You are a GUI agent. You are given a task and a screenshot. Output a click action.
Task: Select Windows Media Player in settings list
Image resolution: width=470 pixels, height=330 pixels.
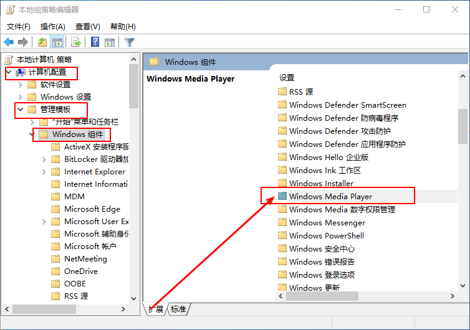click(x=330, y=197)
